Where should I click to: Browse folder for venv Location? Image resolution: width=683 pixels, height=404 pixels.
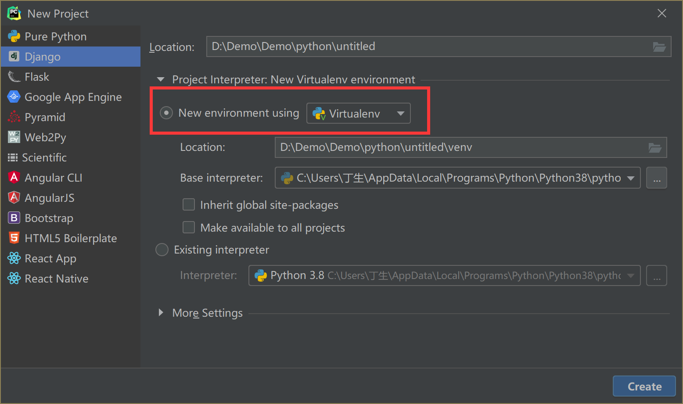pyautogui.click(x=655, y=147)
